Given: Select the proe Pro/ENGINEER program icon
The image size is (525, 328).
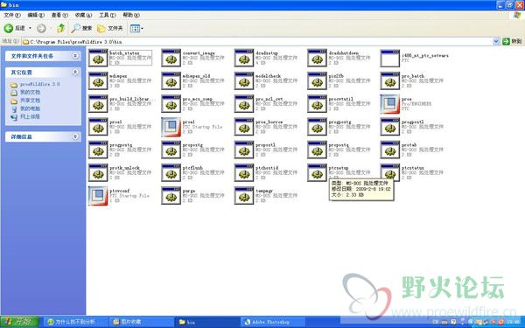Looking at the screenshot, I should pos(389,104).
